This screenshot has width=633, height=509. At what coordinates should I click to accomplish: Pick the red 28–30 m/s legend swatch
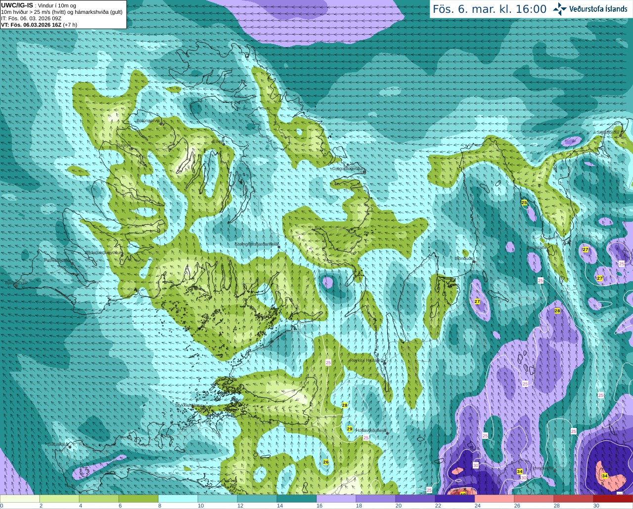pos(574,499)
